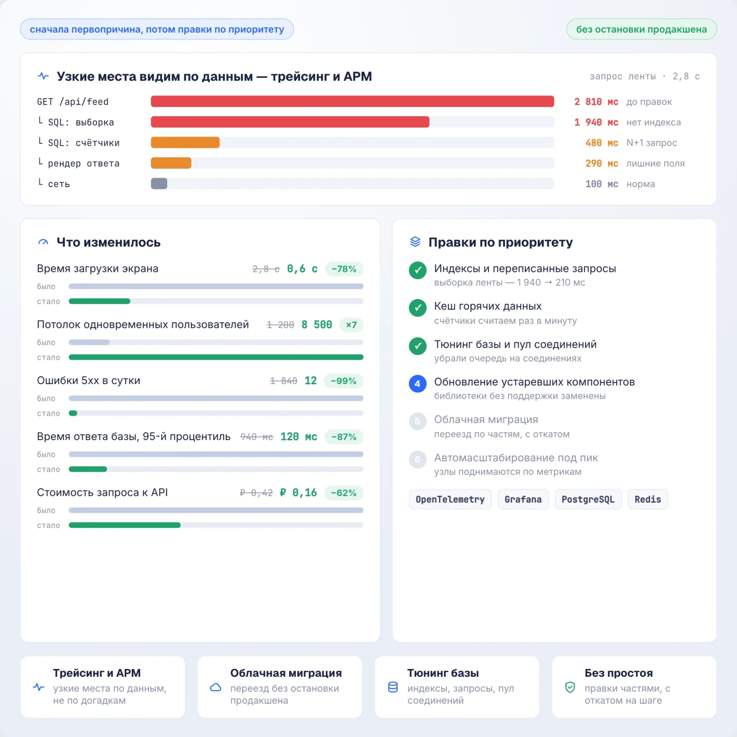The image size is (737, 737).
Task: Select the Grafana tag
Action: point(523,499)
